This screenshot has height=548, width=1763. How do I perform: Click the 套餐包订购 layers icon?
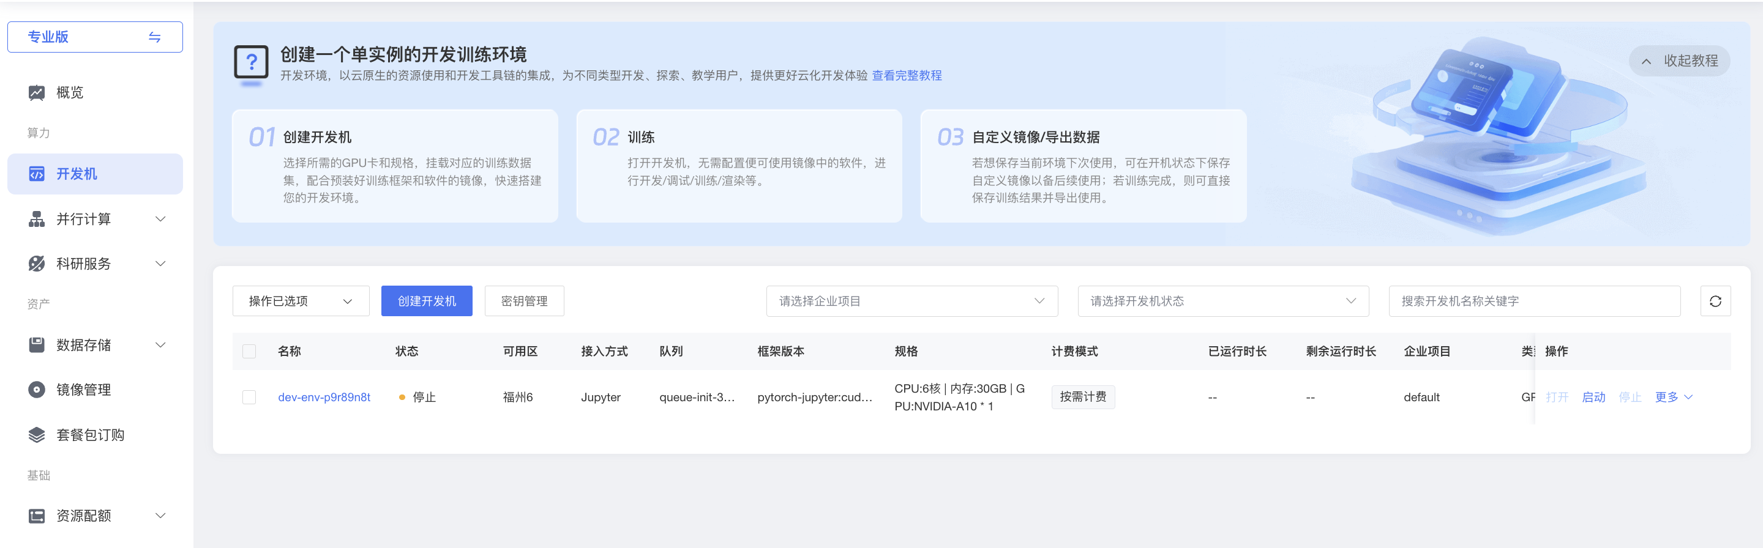tap(36, 434)
